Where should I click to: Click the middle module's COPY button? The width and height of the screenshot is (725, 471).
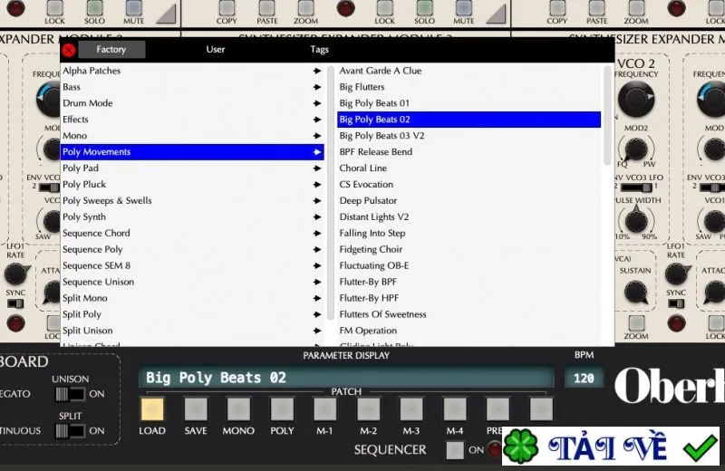227,7
